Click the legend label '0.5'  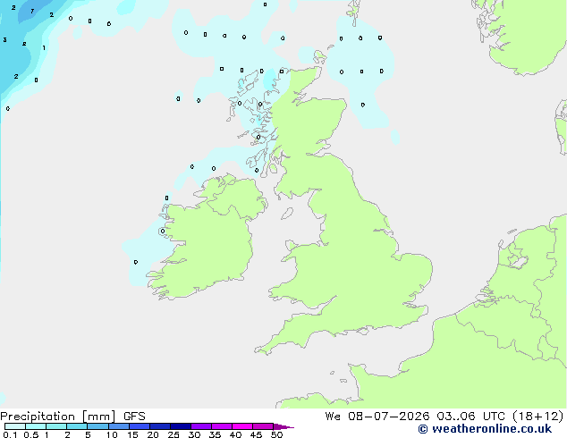[x=30, y=434]
